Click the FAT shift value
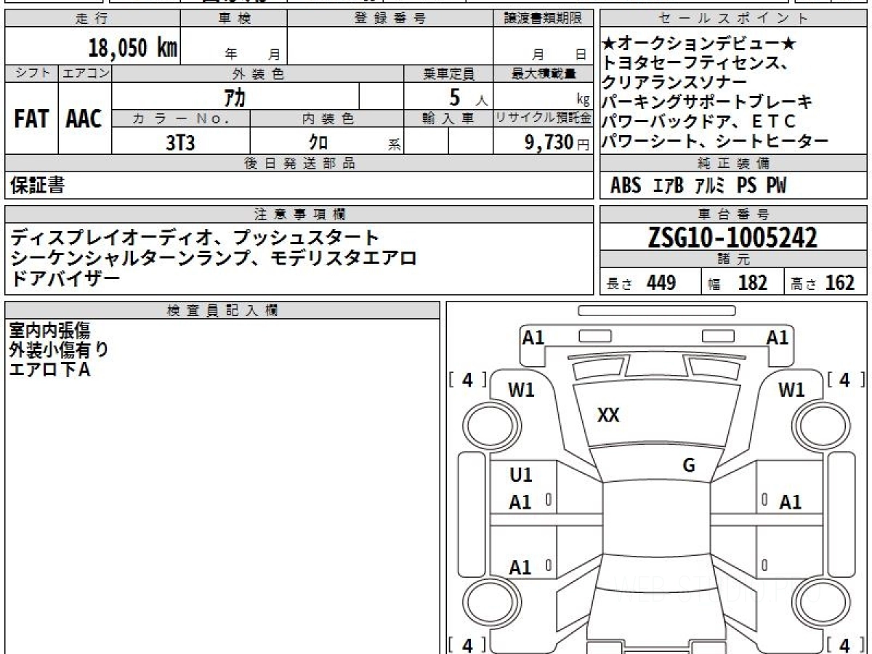This screenshot has width=872, height=654. (31, 119)
